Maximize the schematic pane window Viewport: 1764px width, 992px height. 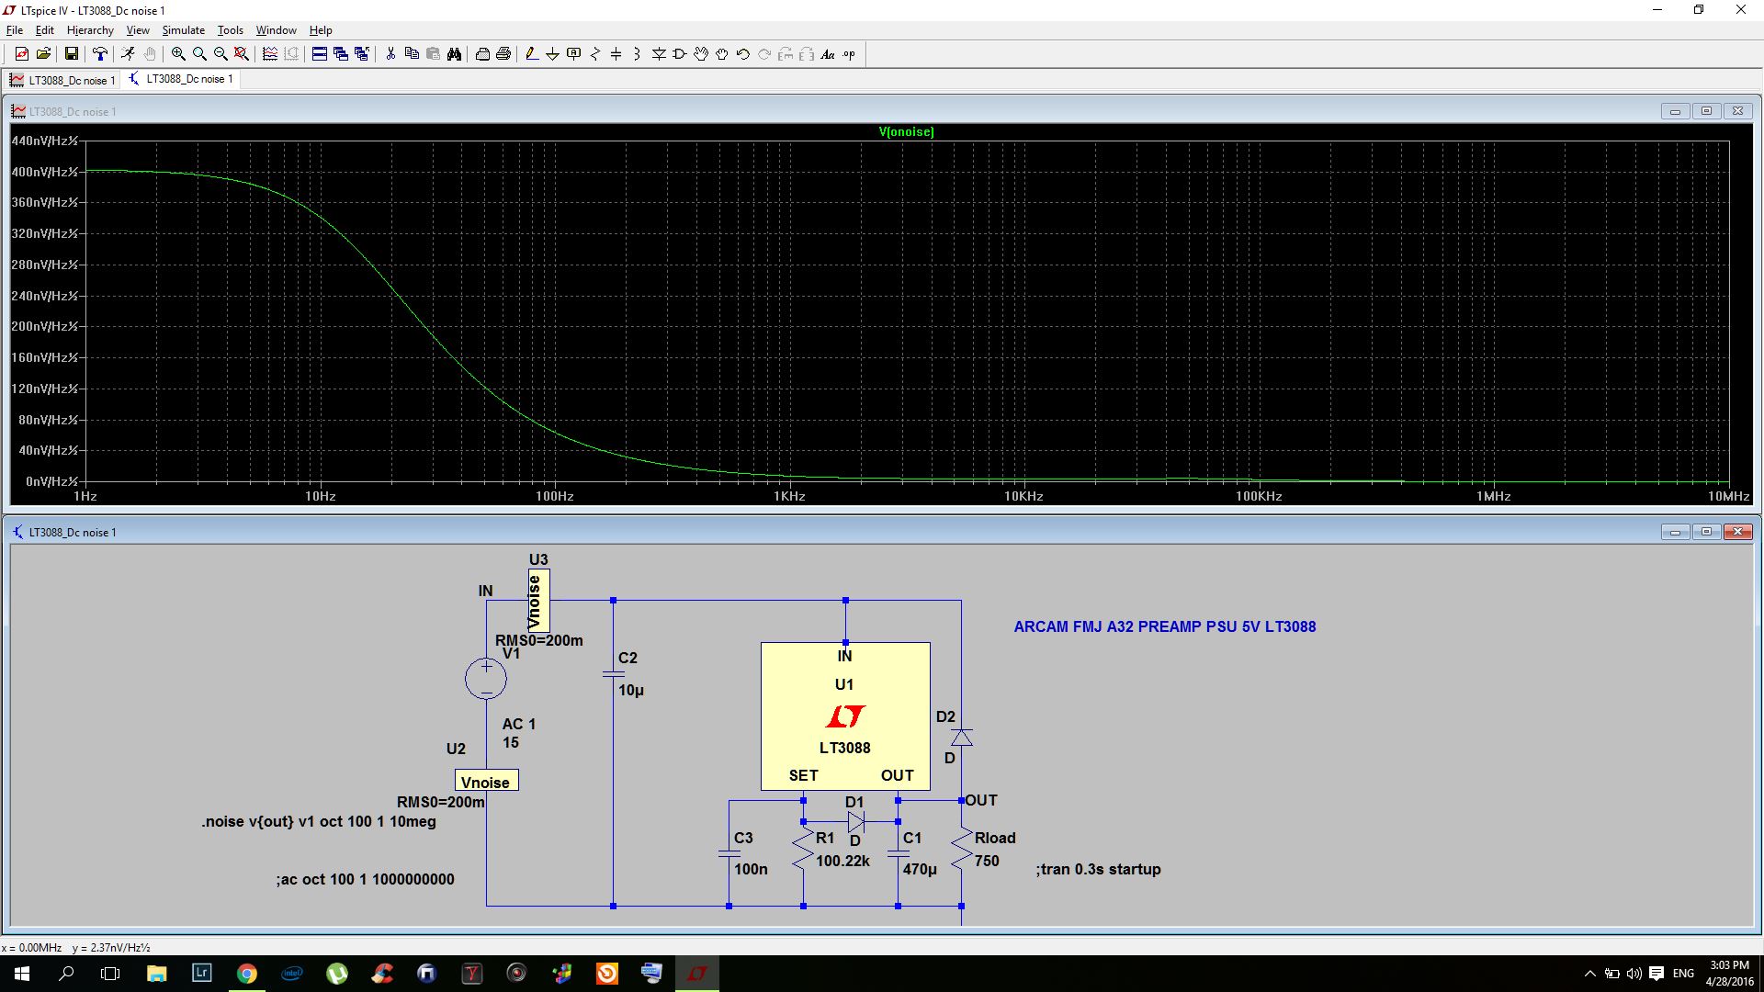[1706, 532]
